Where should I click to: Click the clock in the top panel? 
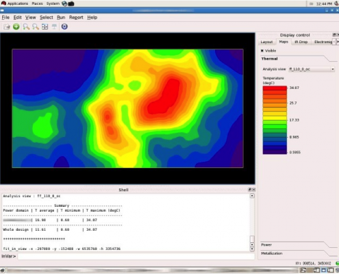[x=324, y=3]
